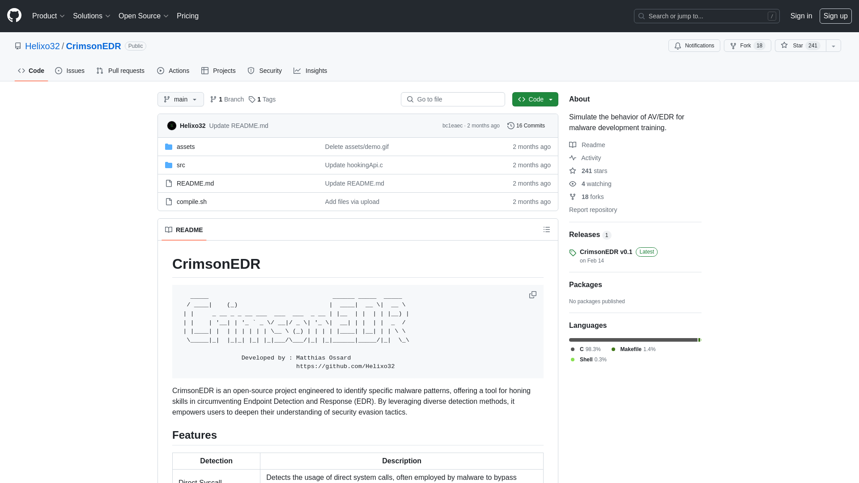Focus the Go to file input
Viewport: 859px width, 483px height.
453,99
